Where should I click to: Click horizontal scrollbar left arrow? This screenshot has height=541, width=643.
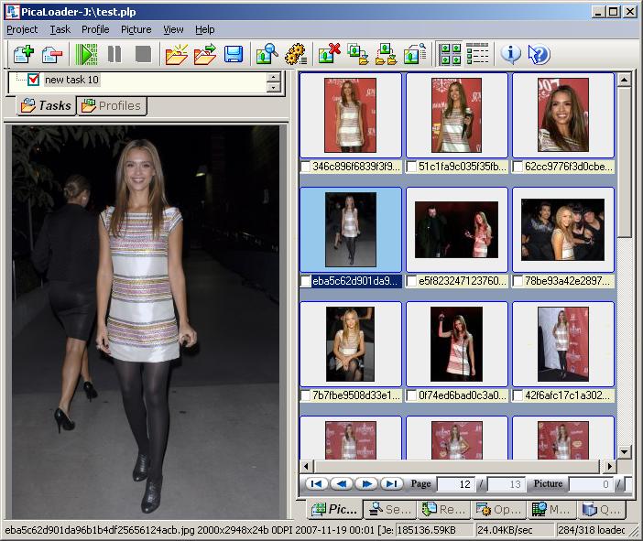(306, 466)
